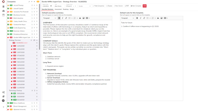Open the Display Parts dropdown
The height and width of the screenshot is (111, 198).
click(x=76, y=6)
